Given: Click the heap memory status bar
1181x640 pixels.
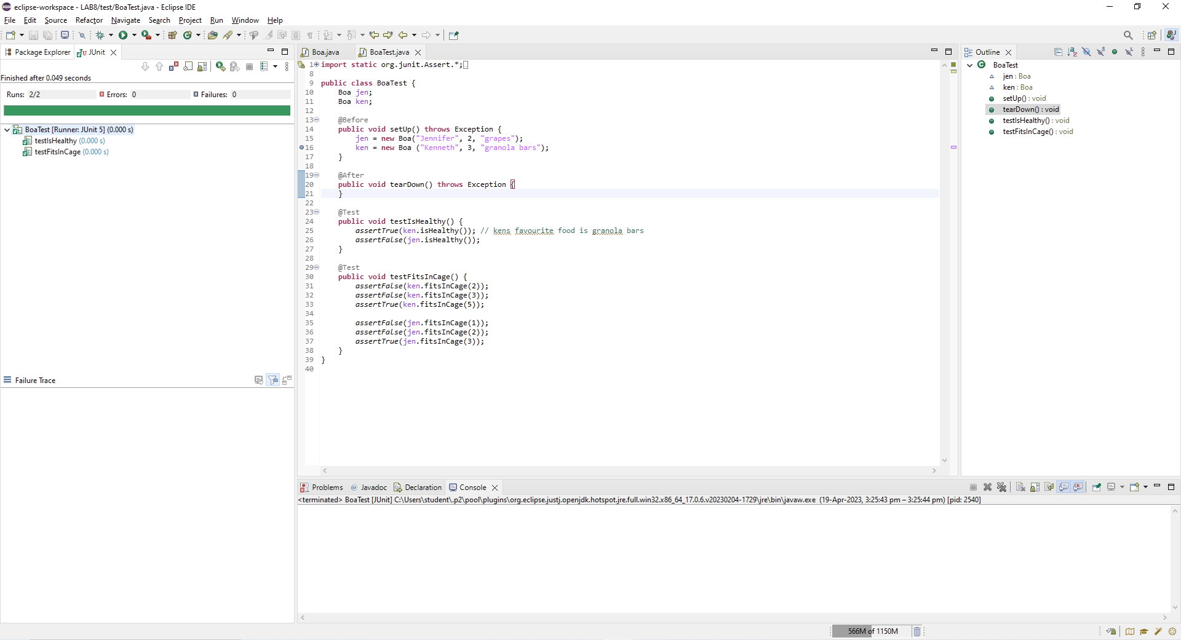Looking at the screenshot, I should click(x=872, y=631).
